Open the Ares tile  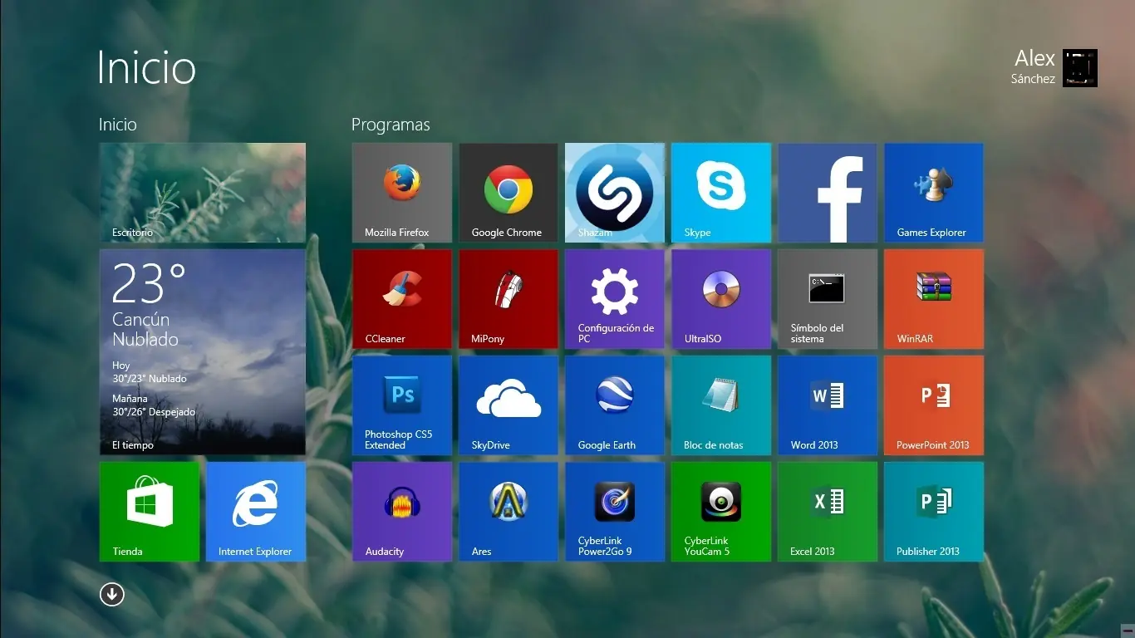tap(509, 512)
